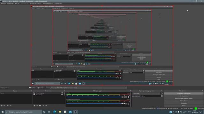Pop out the Микшер аудио dock
Screen dimensions: 204x114
pyautogui.click(x=130, y=91)
